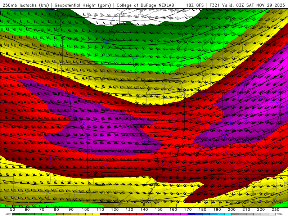Click the 200 value on the color scale

coord(231,210)
